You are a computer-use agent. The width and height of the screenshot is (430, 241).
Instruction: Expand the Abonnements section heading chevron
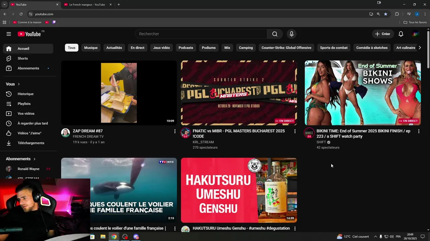click(34, 159)
